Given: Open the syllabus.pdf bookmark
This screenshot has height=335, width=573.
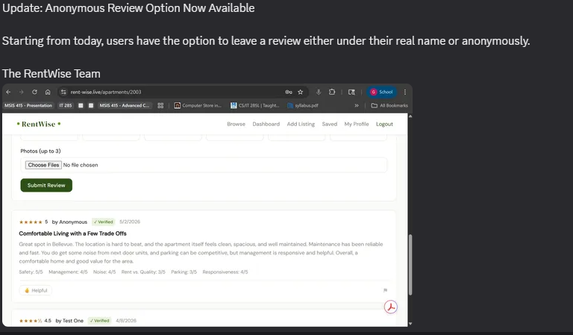Looking at the screenshot, I should 303,106.
